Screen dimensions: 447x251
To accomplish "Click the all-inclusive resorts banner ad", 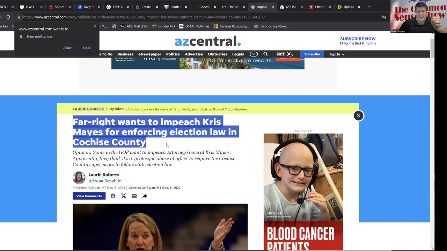I will [208, 63].
